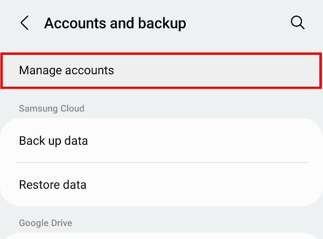The image size is (323, 239).
Task: Tap the card below Google Drive header
Action: (x=161, y=236)
